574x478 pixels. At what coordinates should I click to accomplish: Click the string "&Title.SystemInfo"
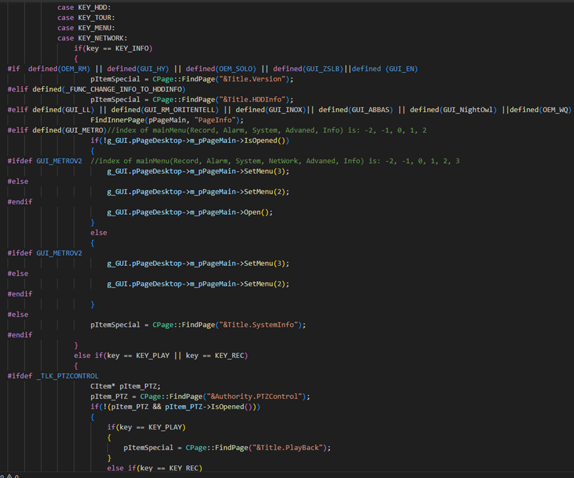[x=258, y=325]
